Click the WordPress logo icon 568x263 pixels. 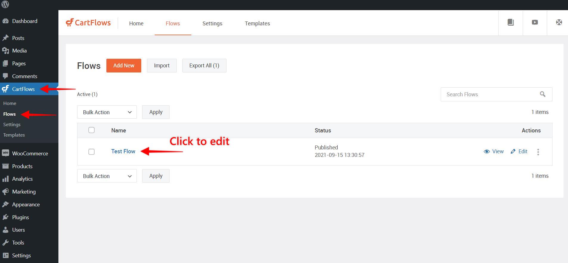coord(5,5)
